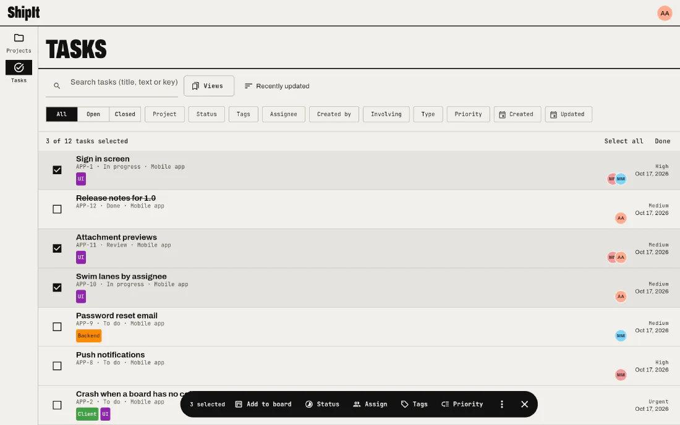Switch to the Closed tasks tab
This screenshot has width=680, height=425.
tap(125, 114)
